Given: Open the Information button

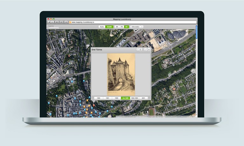Looking at the screenshot, I should click(135, 27).
